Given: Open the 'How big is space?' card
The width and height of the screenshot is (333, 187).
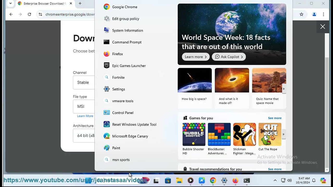Looking at the screenshot, I should pos(195,88).
